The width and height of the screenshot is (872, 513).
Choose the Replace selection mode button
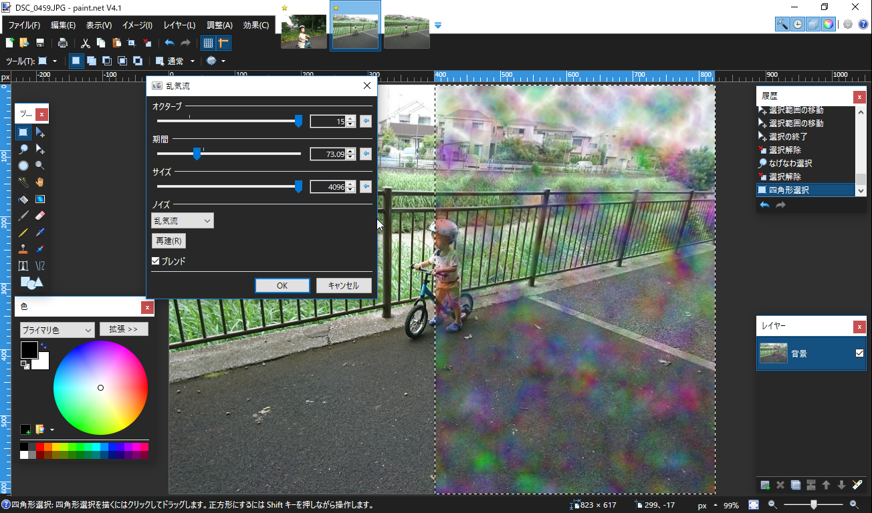coord(76,61)
